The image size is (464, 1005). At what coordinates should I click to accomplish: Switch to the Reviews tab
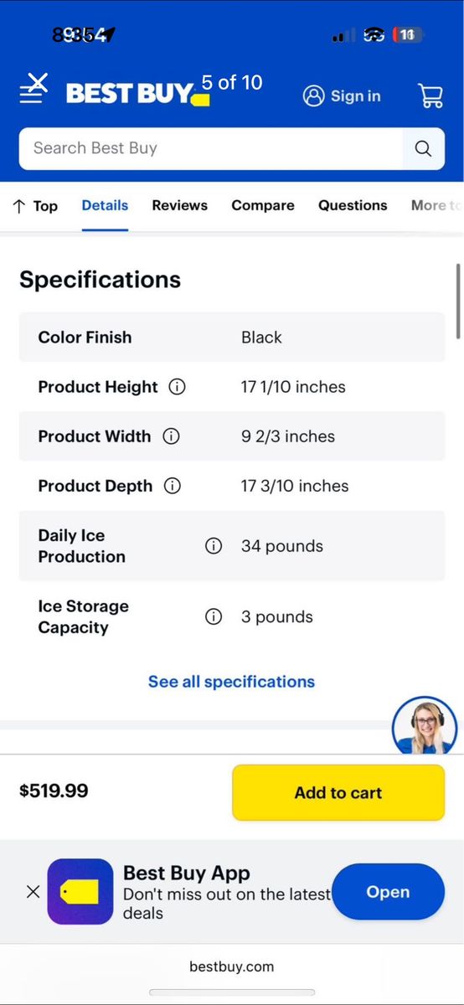point(179,205)
